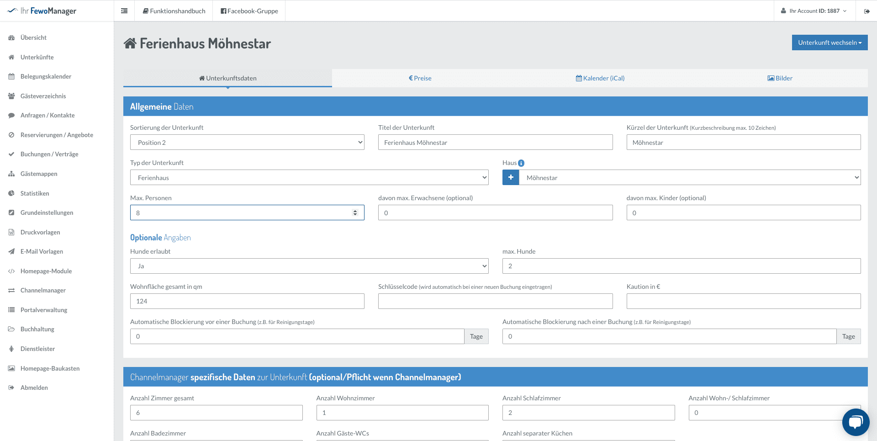877x441 pixels.
Task: Open Gästemappen sidebar entry
Action: click(39, 174)
